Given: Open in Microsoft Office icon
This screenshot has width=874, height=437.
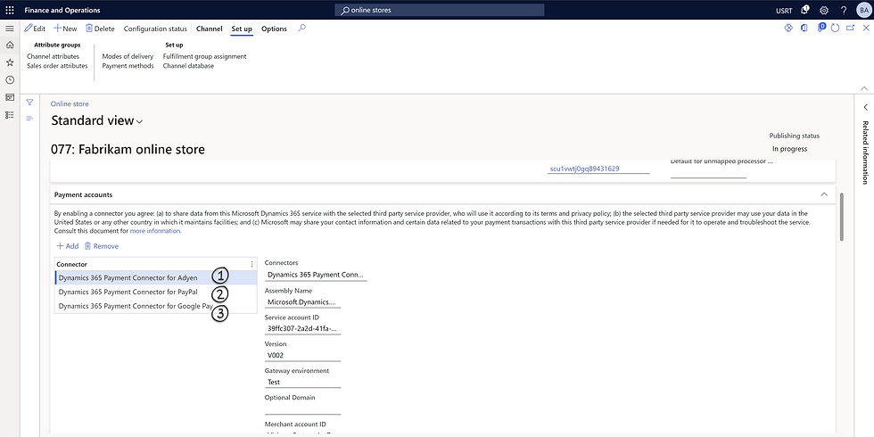Looking at the screenshot, I should (x=804, y=28).
